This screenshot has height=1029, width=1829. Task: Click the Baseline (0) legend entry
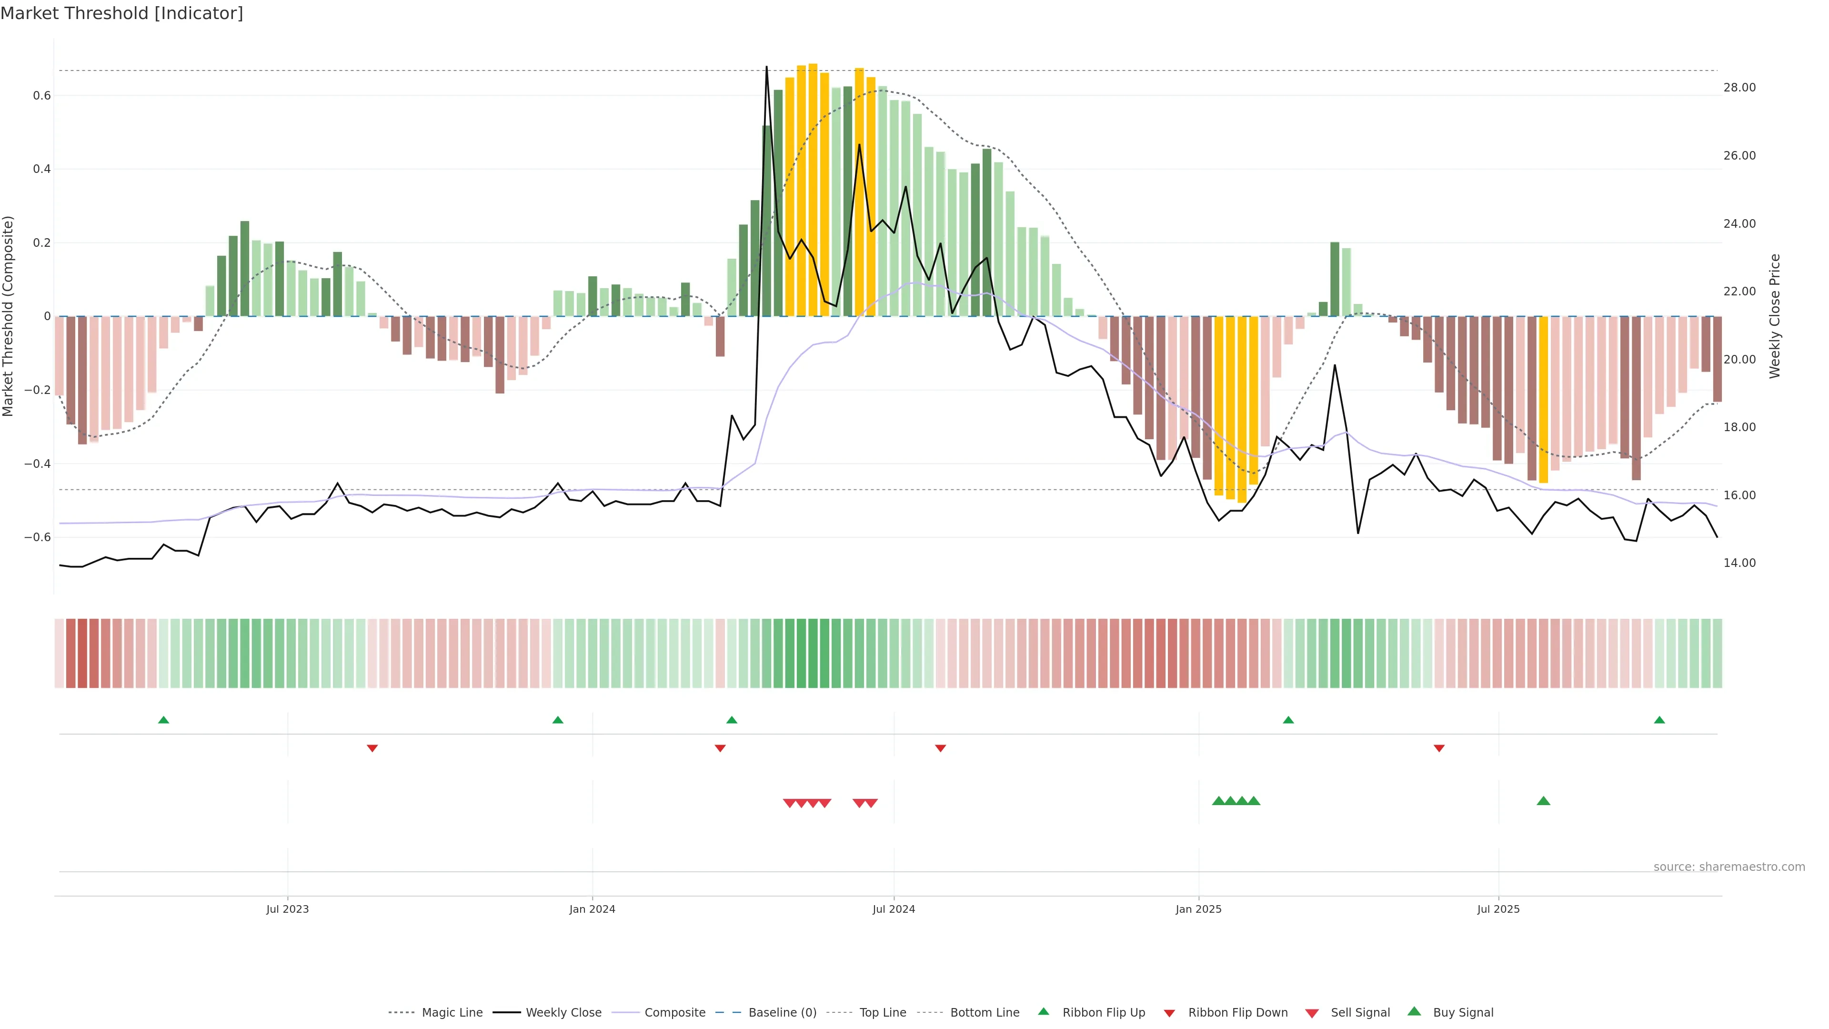[782, 1013]
